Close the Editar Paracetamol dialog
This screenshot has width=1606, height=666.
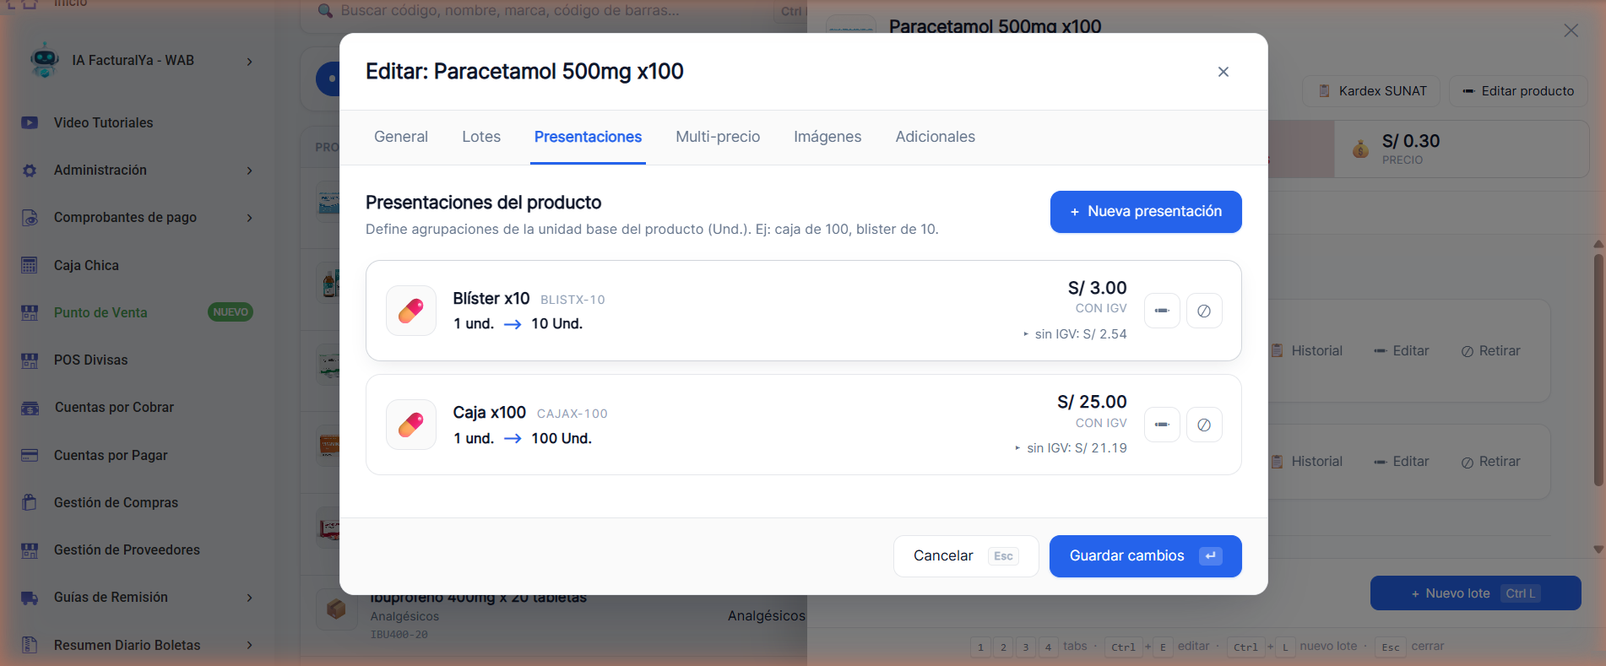click(x=1223, y=72)
